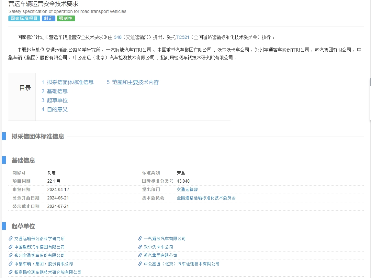Open 全国道路运输标准化技术委员会 link in 技术委员会 row

pyautogui.click(x=206, y=198)
